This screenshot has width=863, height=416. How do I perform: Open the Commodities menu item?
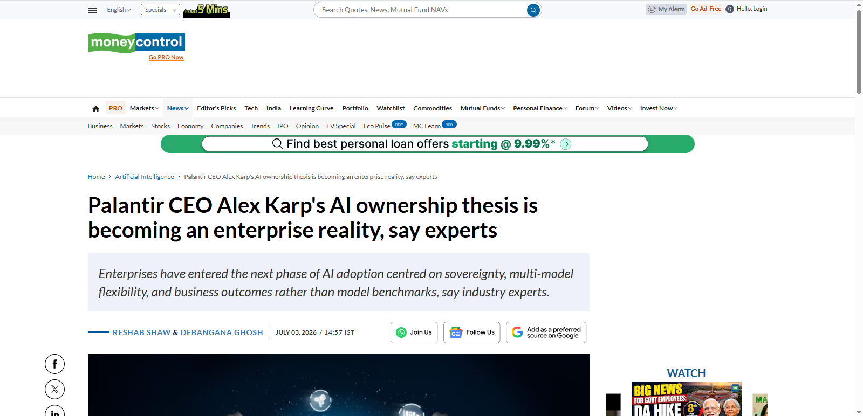coord(433,108)
